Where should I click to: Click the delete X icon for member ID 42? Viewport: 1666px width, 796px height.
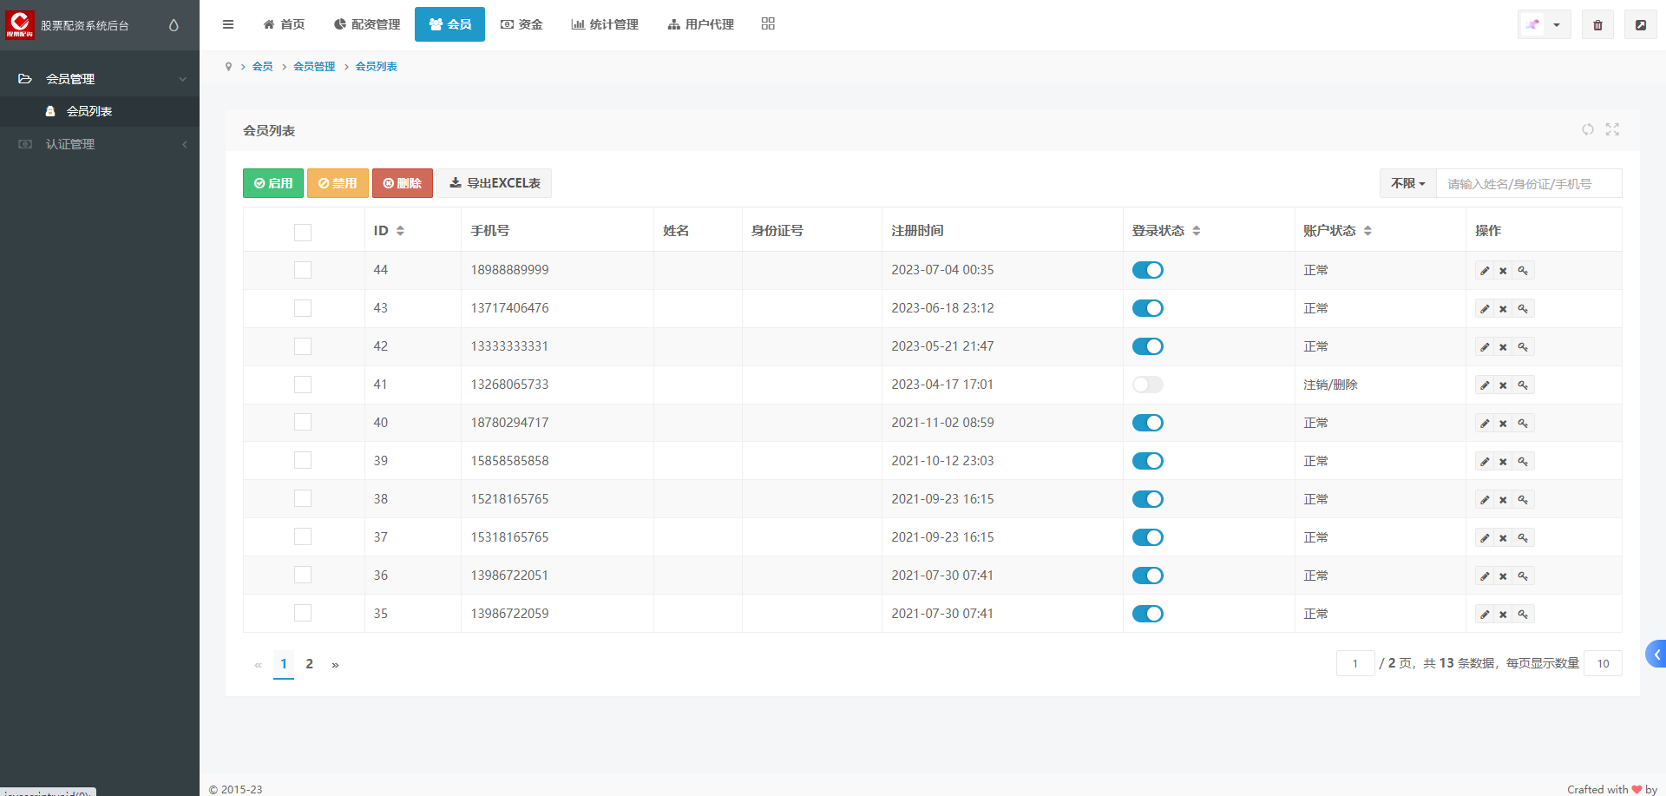tap(1503, 347)
